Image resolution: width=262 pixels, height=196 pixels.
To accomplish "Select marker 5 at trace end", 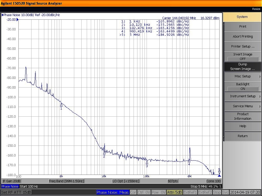I will [x=219, y=173].
